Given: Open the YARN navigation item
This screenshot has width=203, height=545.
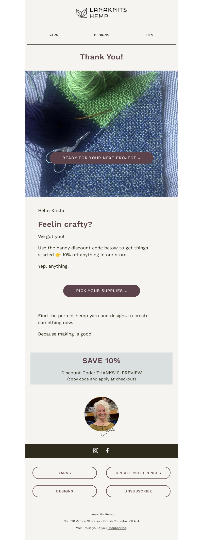Looking at the screenshot, I should [54, 35].
